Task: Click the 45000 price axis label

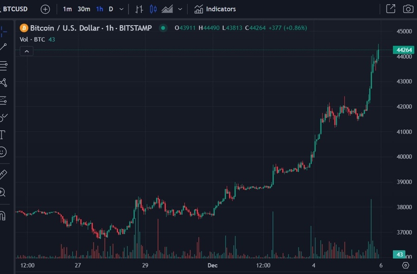Action: (x=404, y=32)
